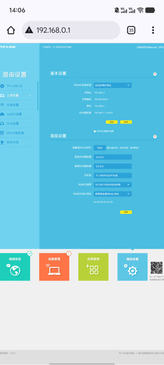
Task: Tap the Wi-Fi status bar icon
Action: (x=140, y=10)
